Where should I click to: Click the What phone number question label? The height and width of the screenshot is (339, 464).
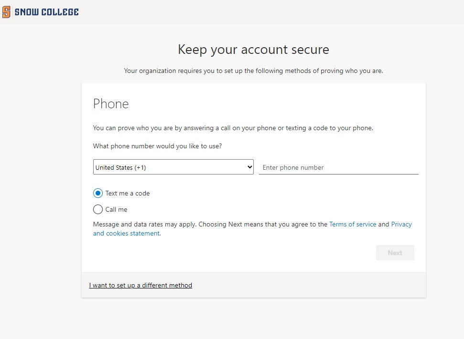157,146
